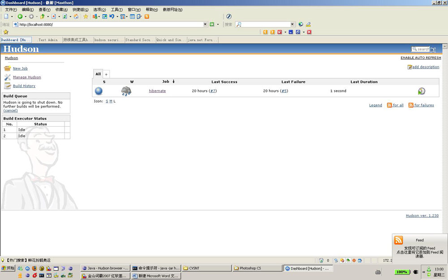Set icon size to S

tap(107, 101)
